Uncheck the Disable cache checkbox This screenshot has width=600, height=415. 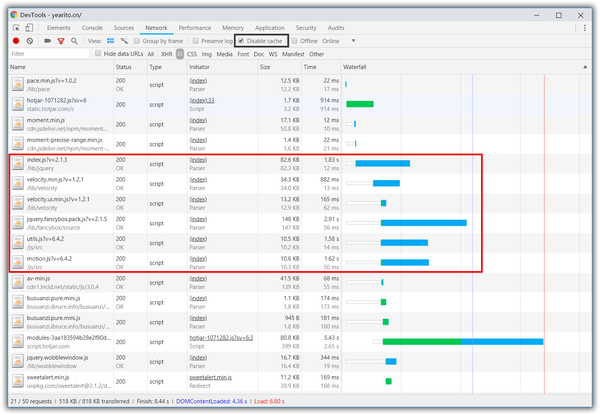[x=241, y=41]
